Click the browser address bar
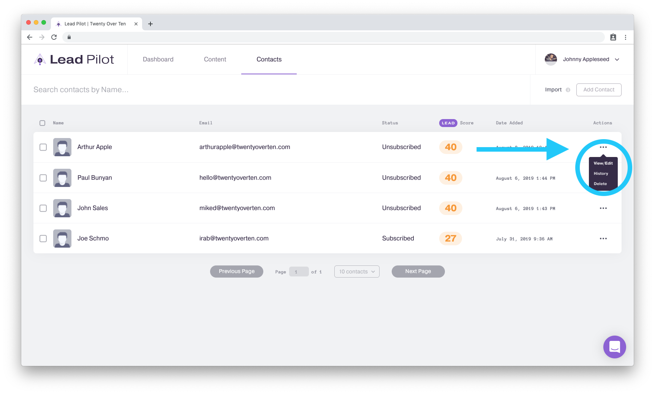Image resolution: width=655 pixels, height=394 pixels. coord(334,37)
